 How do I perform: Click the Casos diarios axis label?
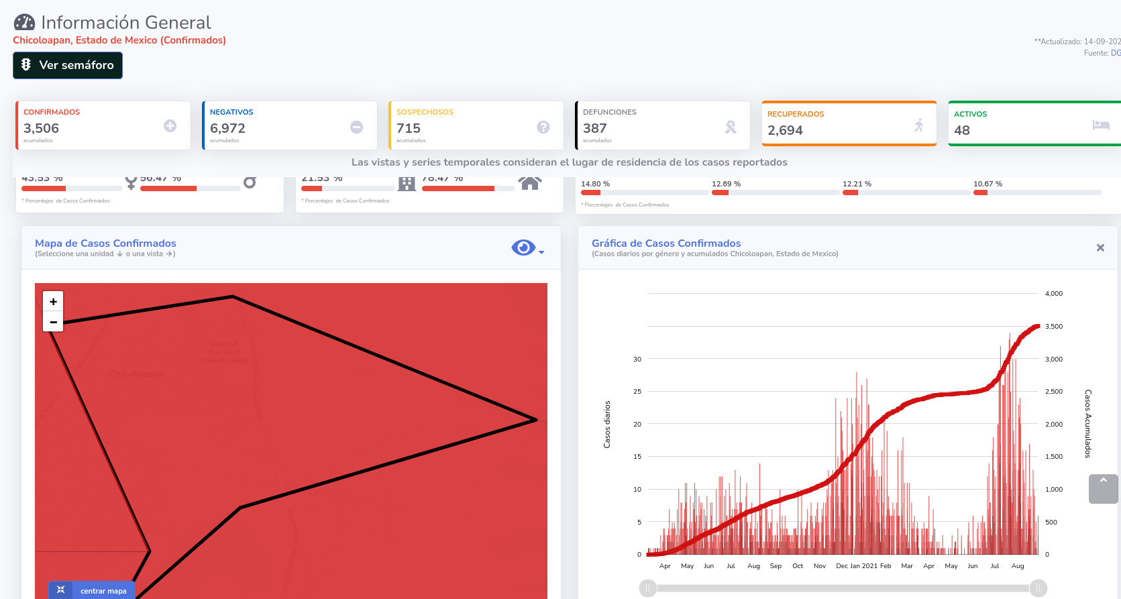(x=607, y=425)
